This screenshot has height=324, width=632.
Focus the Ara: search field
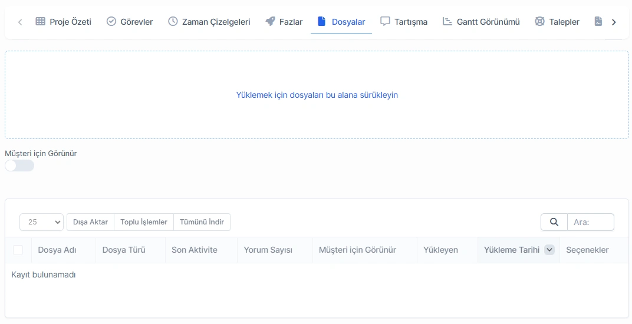tap(591, 222)
